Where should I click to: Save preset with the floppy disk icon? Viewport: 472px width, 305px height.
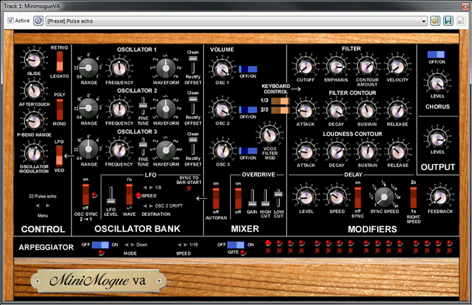pos(448,21)
